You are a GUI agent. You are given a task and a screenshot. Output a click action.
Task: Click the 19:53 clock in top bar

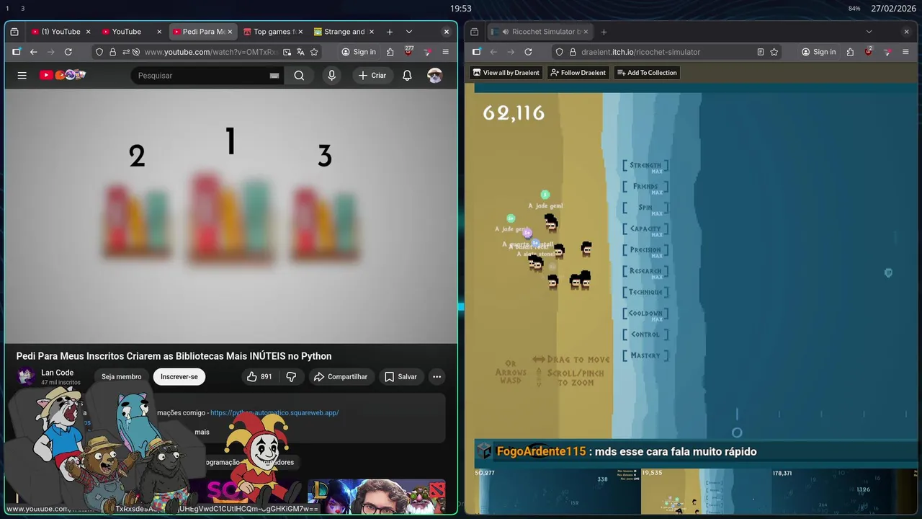tap(461, 9)
